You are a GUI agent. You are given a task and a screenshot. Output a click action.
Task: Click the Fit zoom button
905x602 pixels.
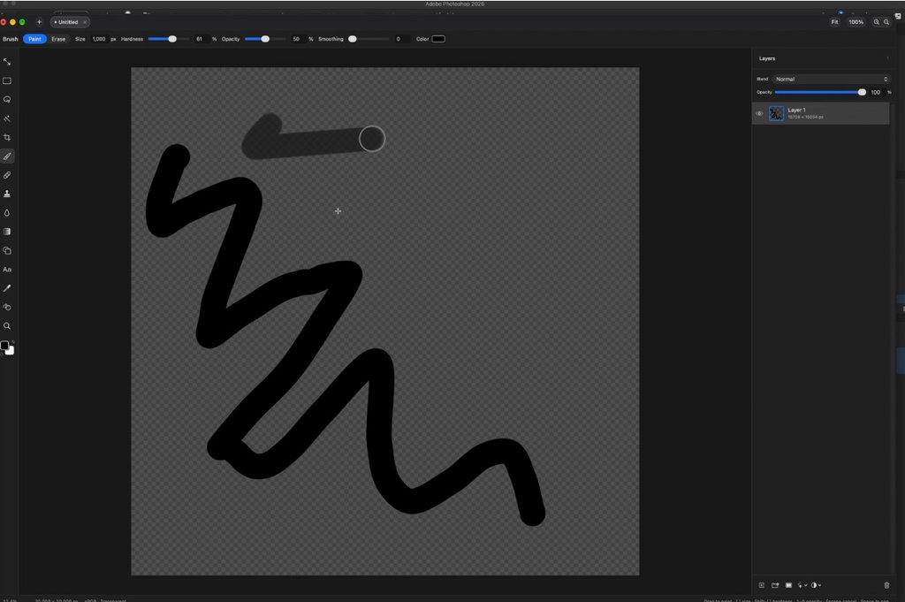click(834, 22)
